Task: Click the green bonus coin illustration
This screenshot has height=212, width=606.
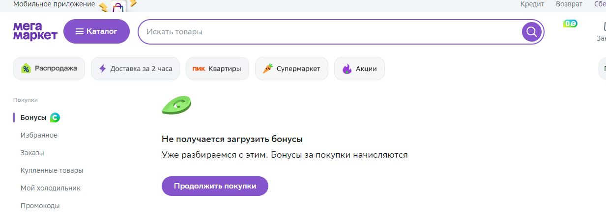Action: tap(176, 105)
